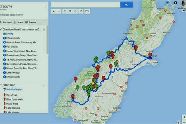Open the map title options menu
This screenshot has height=124, width=186.
coord(45,6)
